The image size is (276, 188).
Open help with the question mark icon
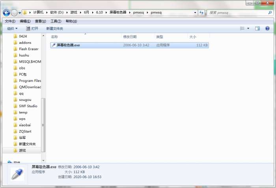[267, 28]
